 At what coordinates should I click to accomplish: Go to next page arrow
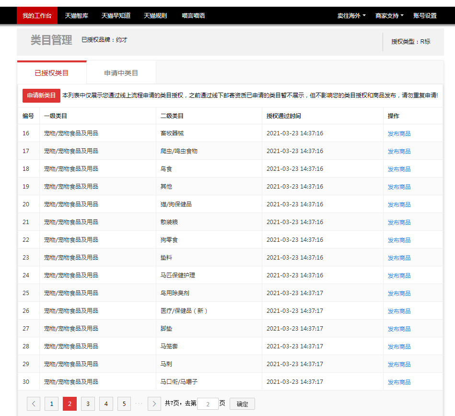154,404
